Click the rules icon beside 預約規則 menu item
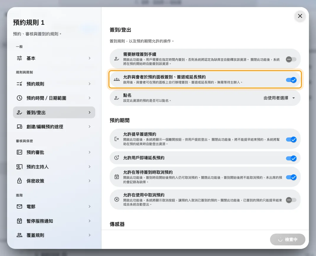 19,84
